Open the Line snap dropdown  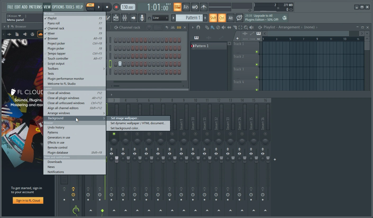point(160,18)
